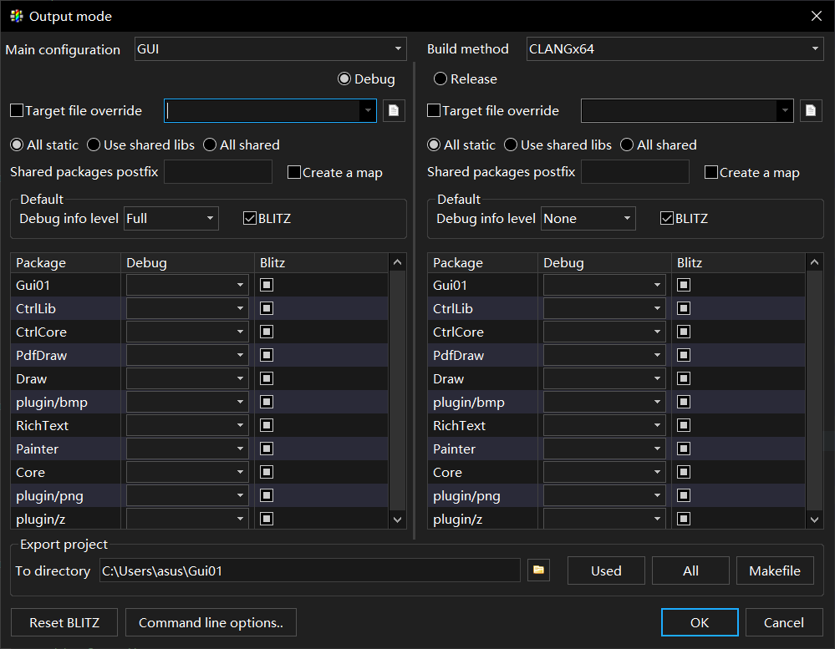Check Create a map in Release pane

tap(711, 173)
